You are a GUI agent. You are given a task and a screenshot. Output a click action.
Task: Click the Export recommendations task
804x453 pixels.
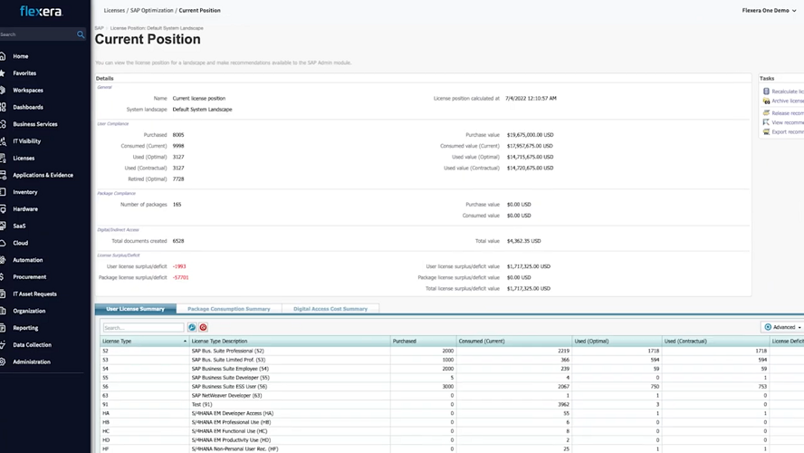[786, 132]
